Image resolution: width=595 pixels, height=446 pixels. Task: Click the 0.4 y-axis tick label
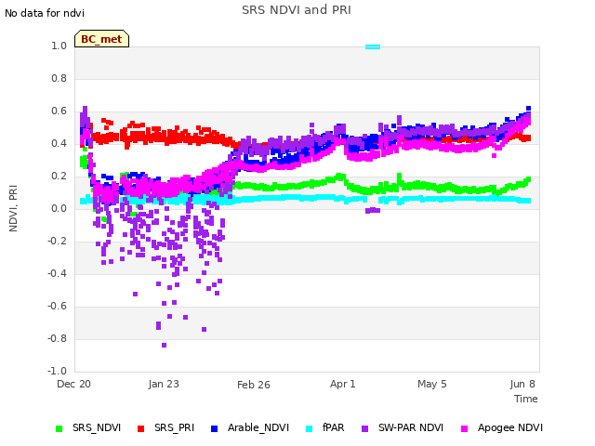pos(59,143)
